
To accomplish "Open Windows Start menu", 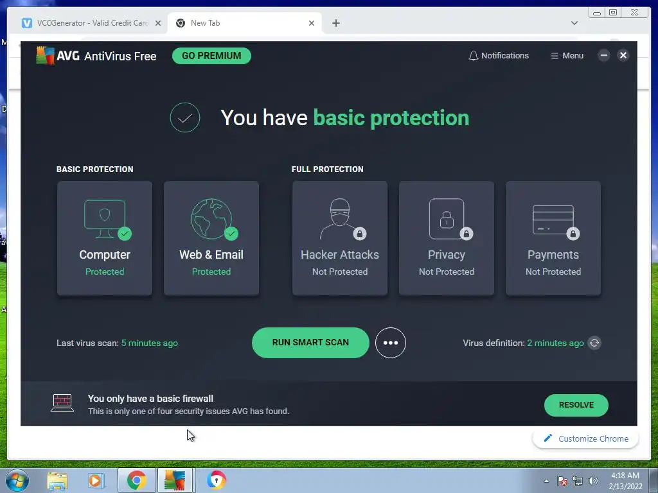I will 17,480.
